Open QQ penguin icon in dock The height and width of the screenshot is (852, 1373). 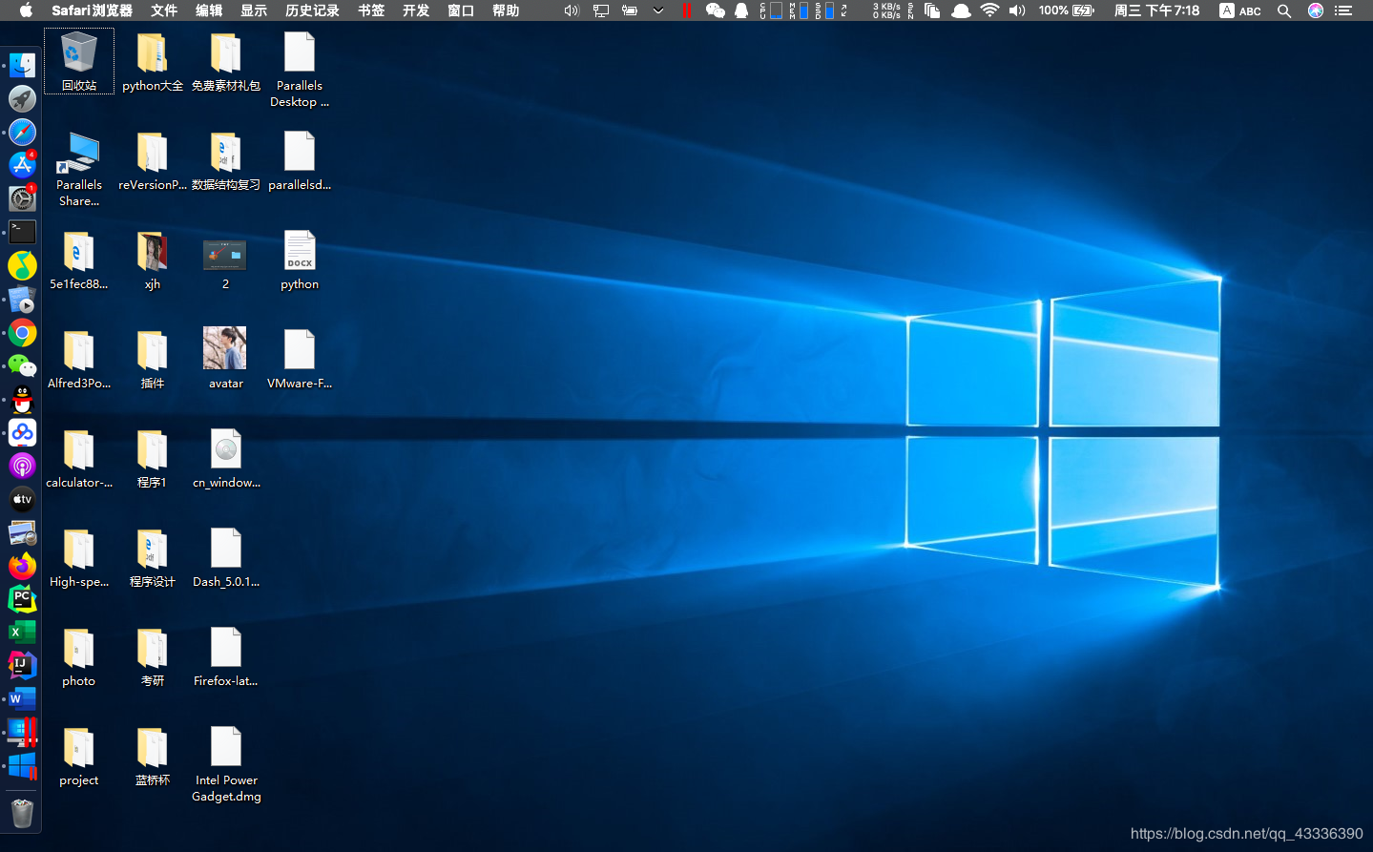pyautogui.click(x=22, y=399)
